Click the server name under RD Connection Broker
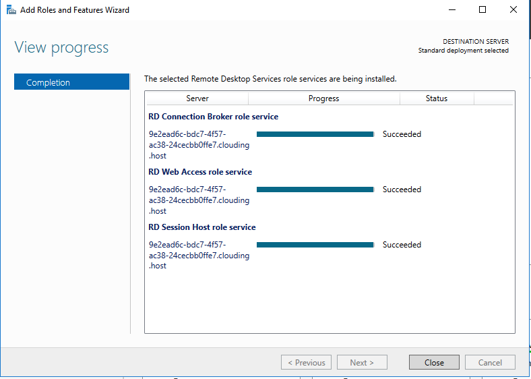 199,145
